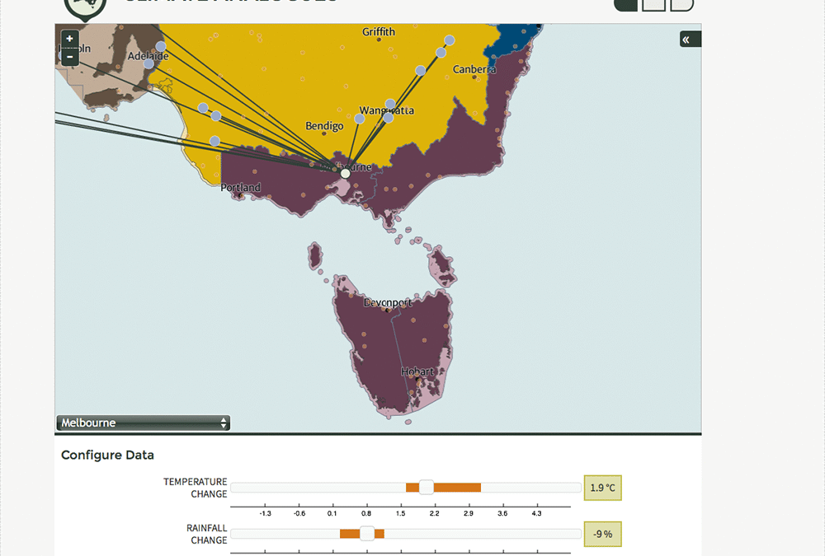Click the Portland label on map
This screenshot has width=825, height=556.
coord(240,188)
